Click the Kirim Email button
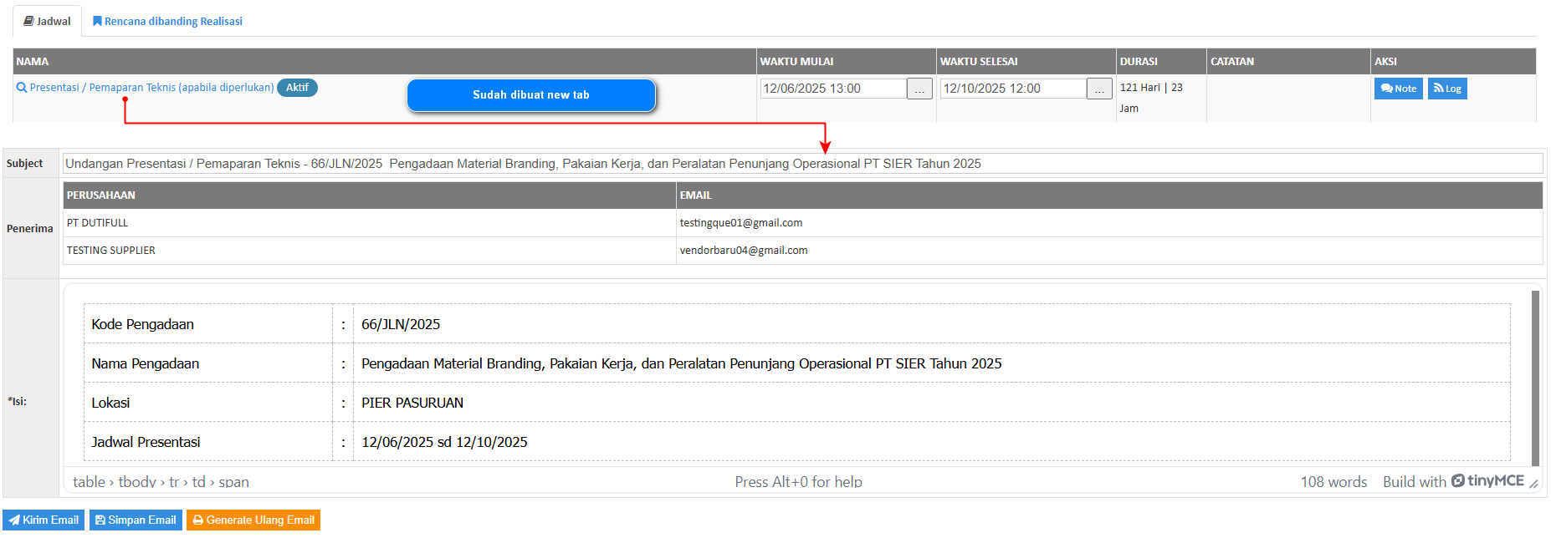 (x=44, y=520)
